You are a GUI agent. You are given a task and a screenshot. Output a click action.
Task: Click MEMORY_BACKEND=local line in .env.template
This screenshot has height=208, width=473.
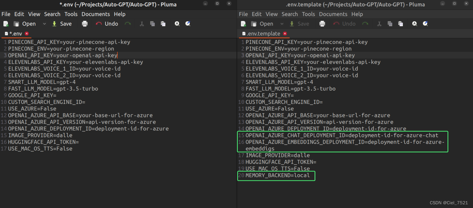(277, 175)
